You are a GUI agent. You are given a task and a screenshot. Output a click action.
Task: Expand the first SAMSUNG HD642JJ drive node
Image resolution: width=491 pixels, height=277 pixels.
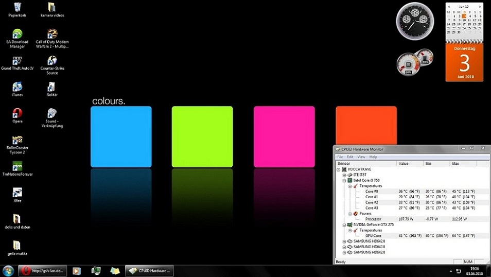(344, 241)
